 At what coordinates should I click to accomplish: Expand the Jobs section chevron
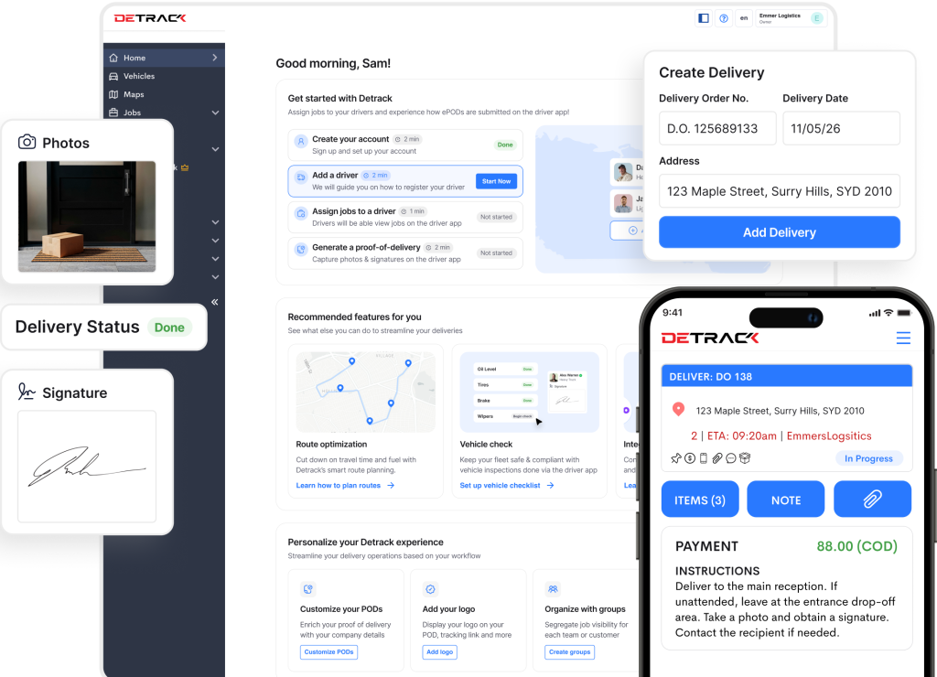[x=215, y=113]
